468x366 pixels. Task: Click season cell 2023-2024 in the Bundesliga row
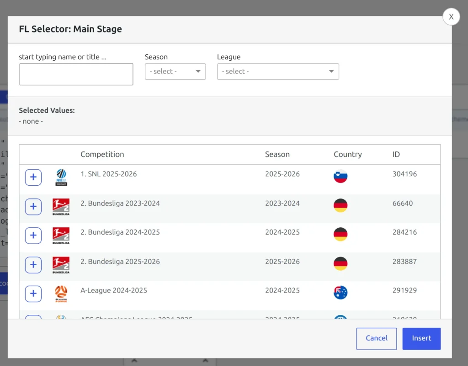[282, 203]
